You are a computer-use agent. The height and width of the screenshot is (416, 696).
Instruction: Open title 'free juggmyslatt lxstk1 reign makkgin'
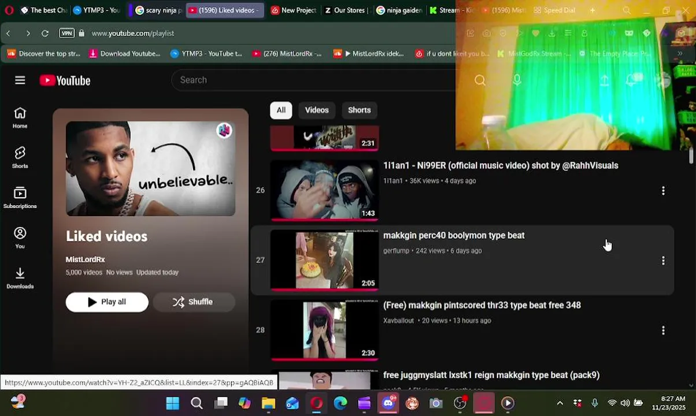[x=491, y=375]
